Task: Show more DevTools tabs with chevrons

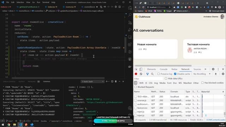Action: tap(206, 69)
